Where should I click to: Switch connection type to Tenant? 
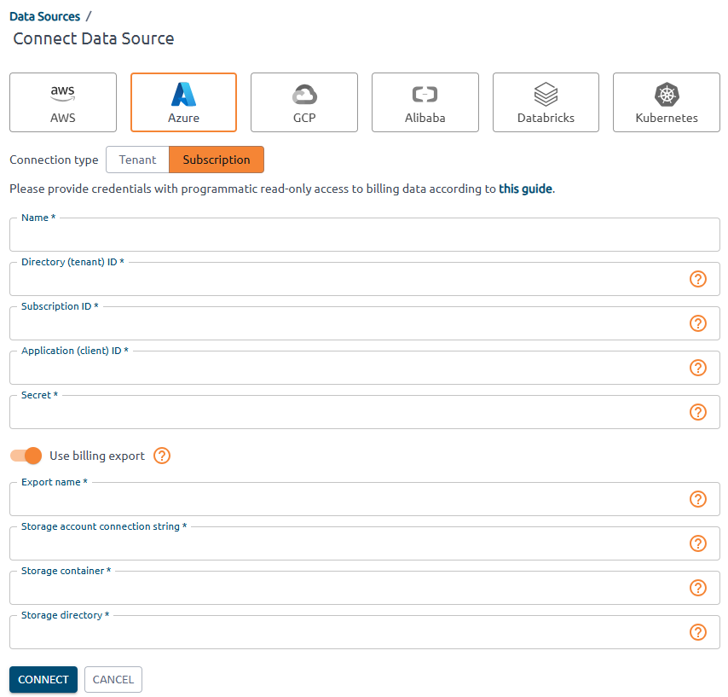click(x=137, y=160)
